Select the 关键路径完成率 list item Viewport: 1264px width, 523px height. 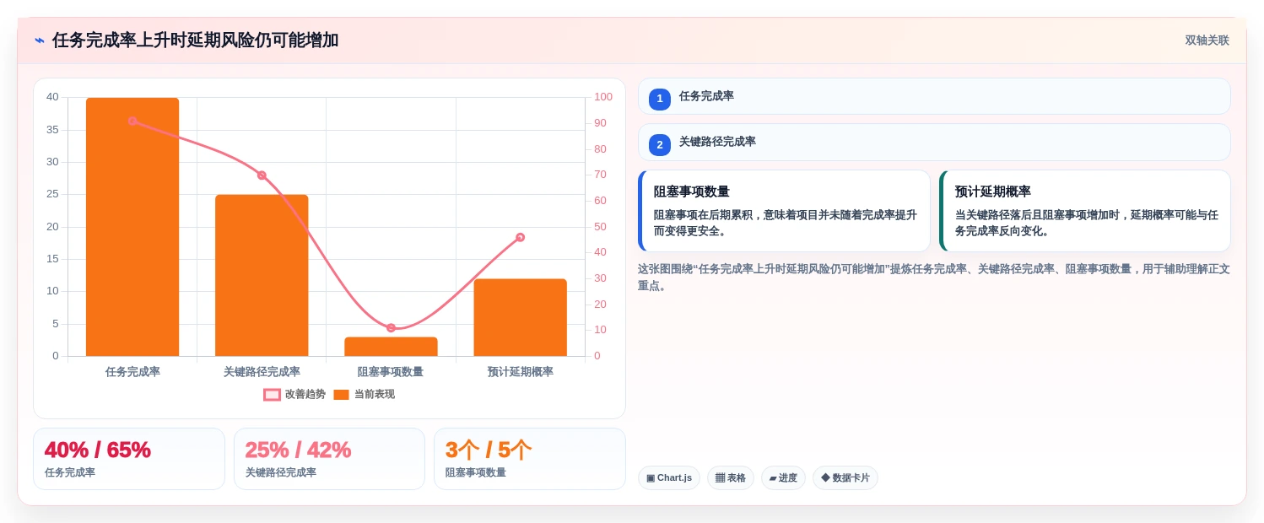pos(934,142)
